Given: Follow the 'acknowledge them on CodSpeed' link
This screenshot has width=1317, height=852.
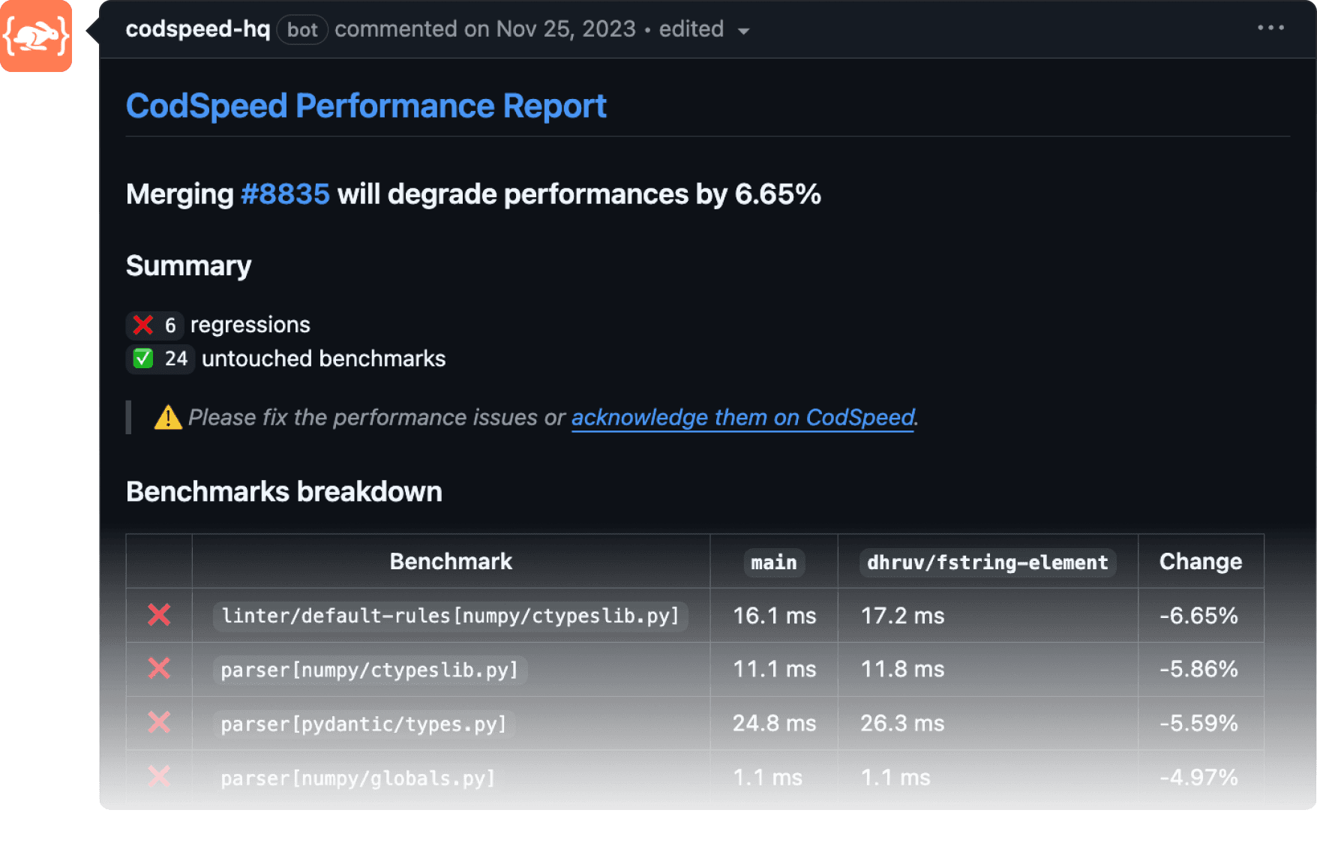Looking at the screenshot, I should (742, 418).
